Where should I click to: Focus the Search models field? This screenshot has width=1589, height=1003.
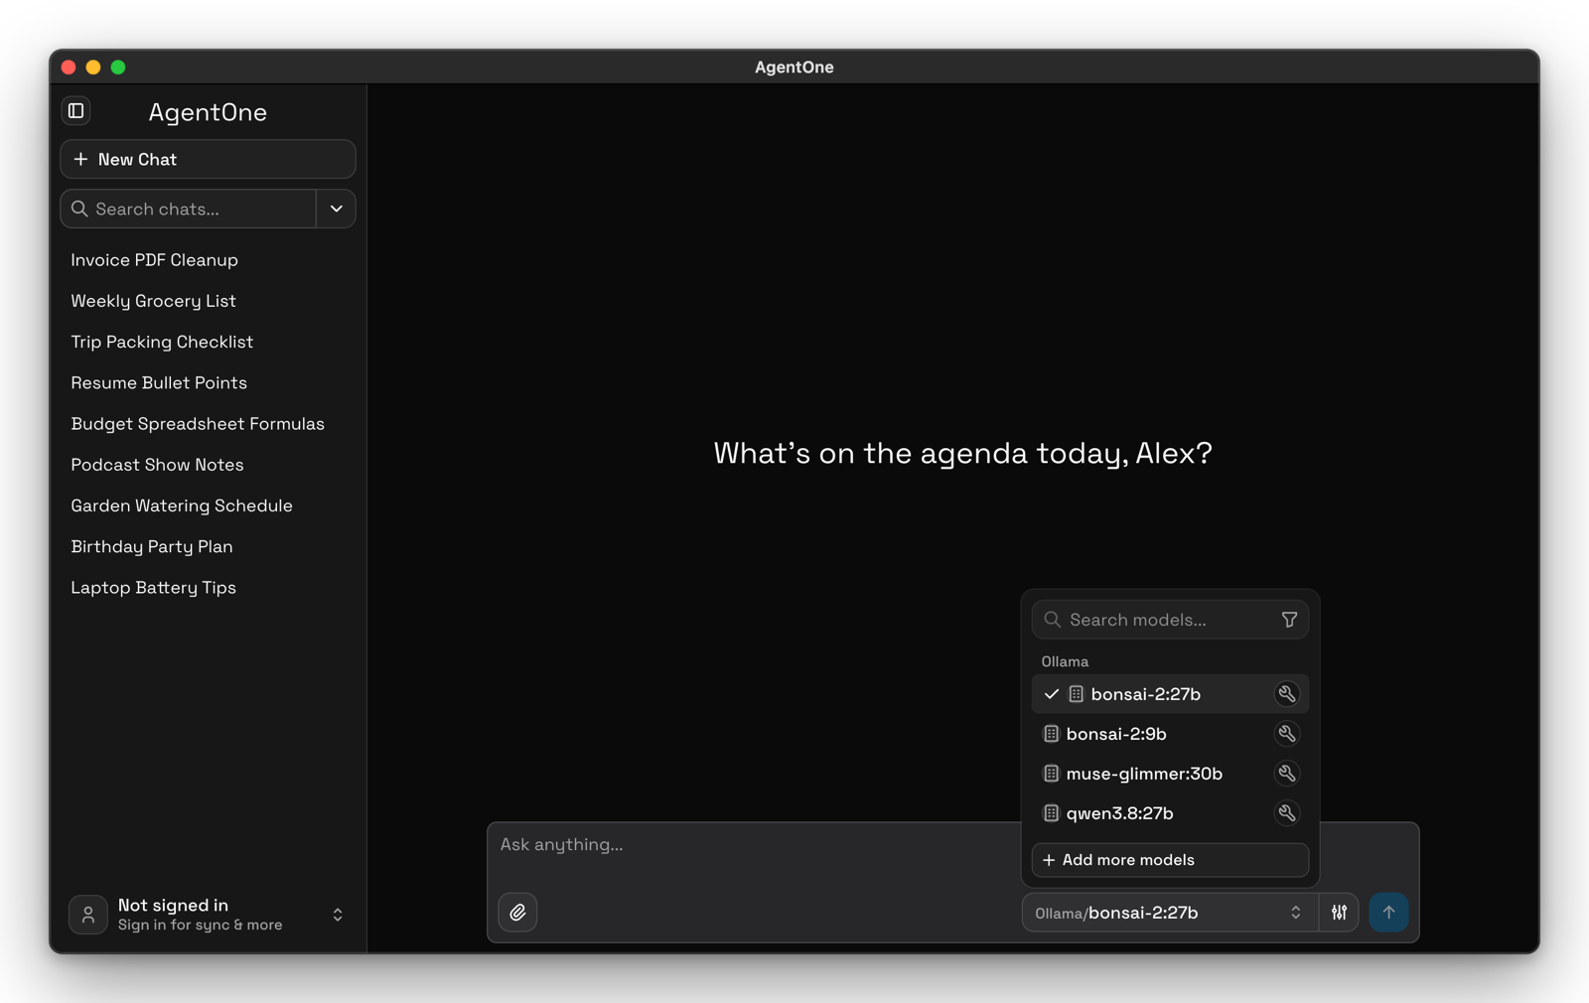click(1170, 620)
